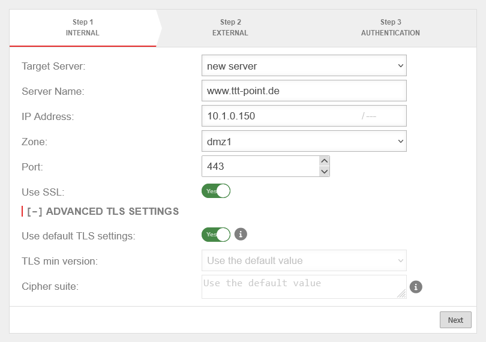Decrease Port value with down arrow

tap(325, 172)
